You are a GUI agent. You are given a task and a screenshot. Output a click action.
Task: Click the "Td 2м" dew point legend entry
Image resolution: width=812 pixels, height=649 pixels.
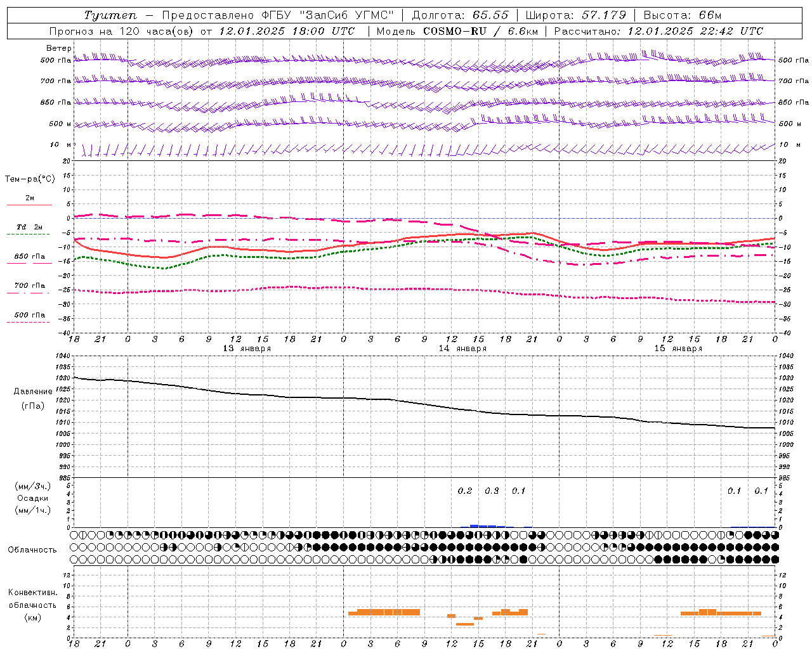pos(30,227)
